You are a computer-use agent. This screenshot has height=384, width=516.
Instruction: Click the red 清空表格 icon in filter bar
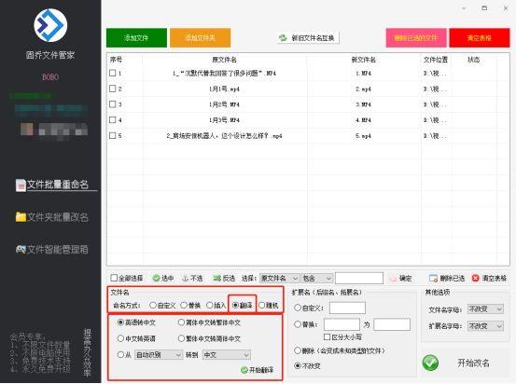[x=476, y=278]
